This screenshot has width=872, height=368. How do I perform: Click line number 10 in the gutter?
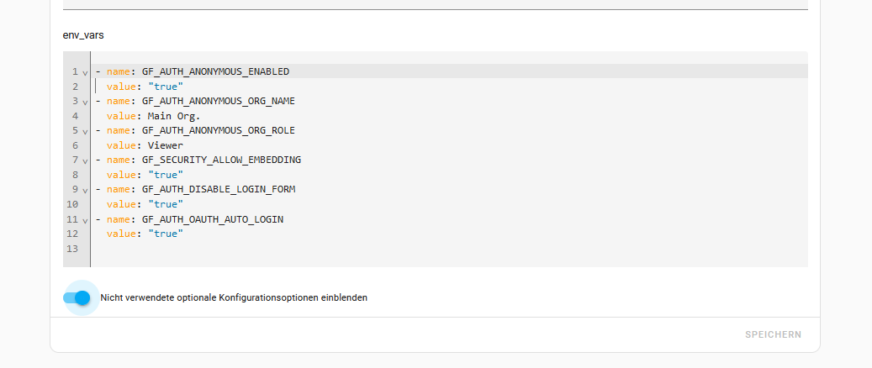coord(72,204)
